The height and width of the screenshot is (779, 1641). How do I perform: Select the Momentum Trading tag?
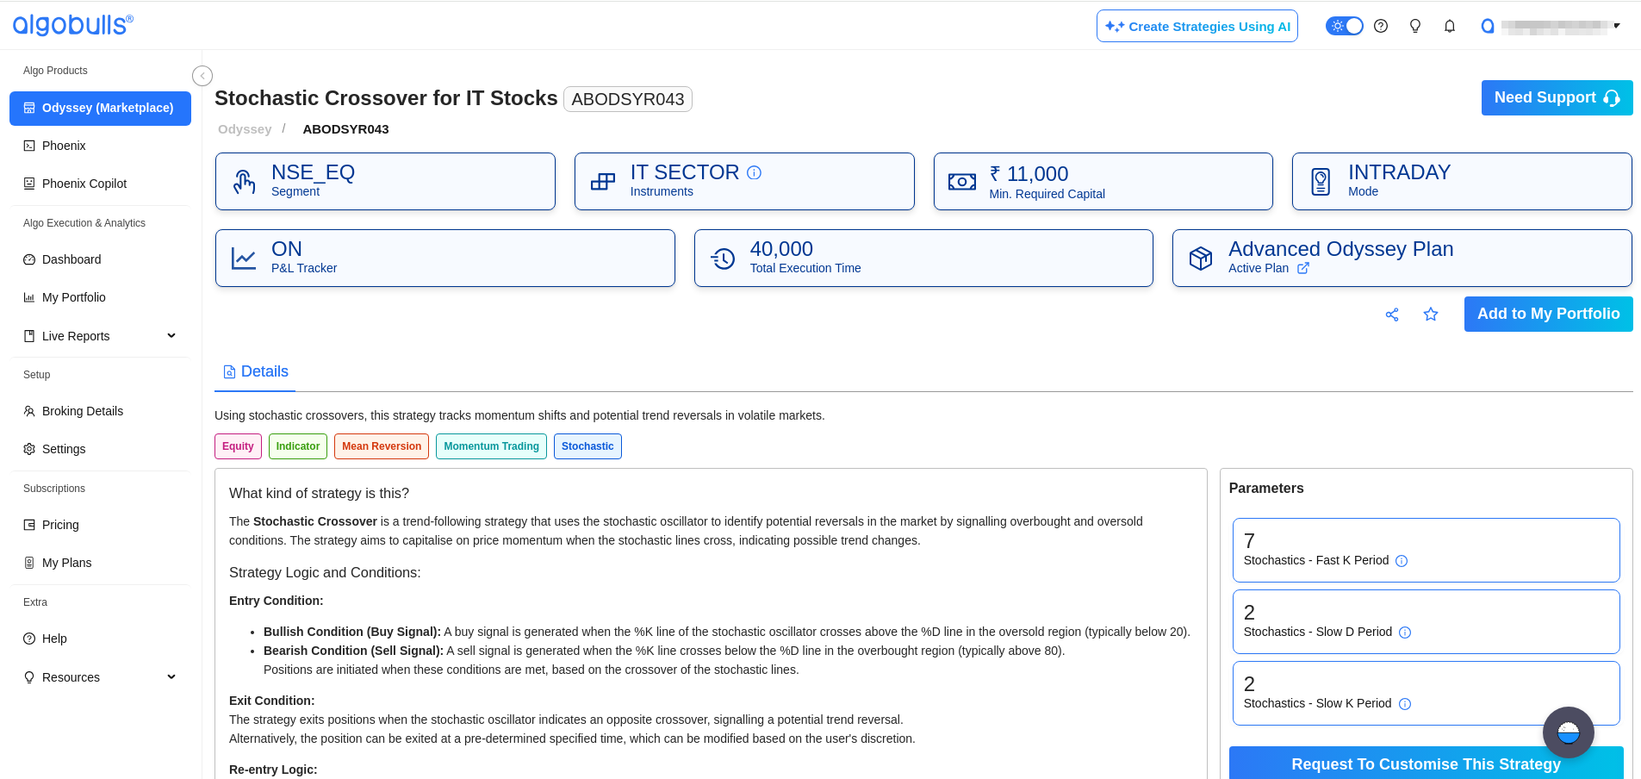pyautogui.click(x=491, y=446)
